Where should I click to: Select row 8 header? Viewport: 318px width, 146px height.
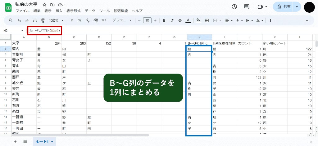[x=6, y=83]
